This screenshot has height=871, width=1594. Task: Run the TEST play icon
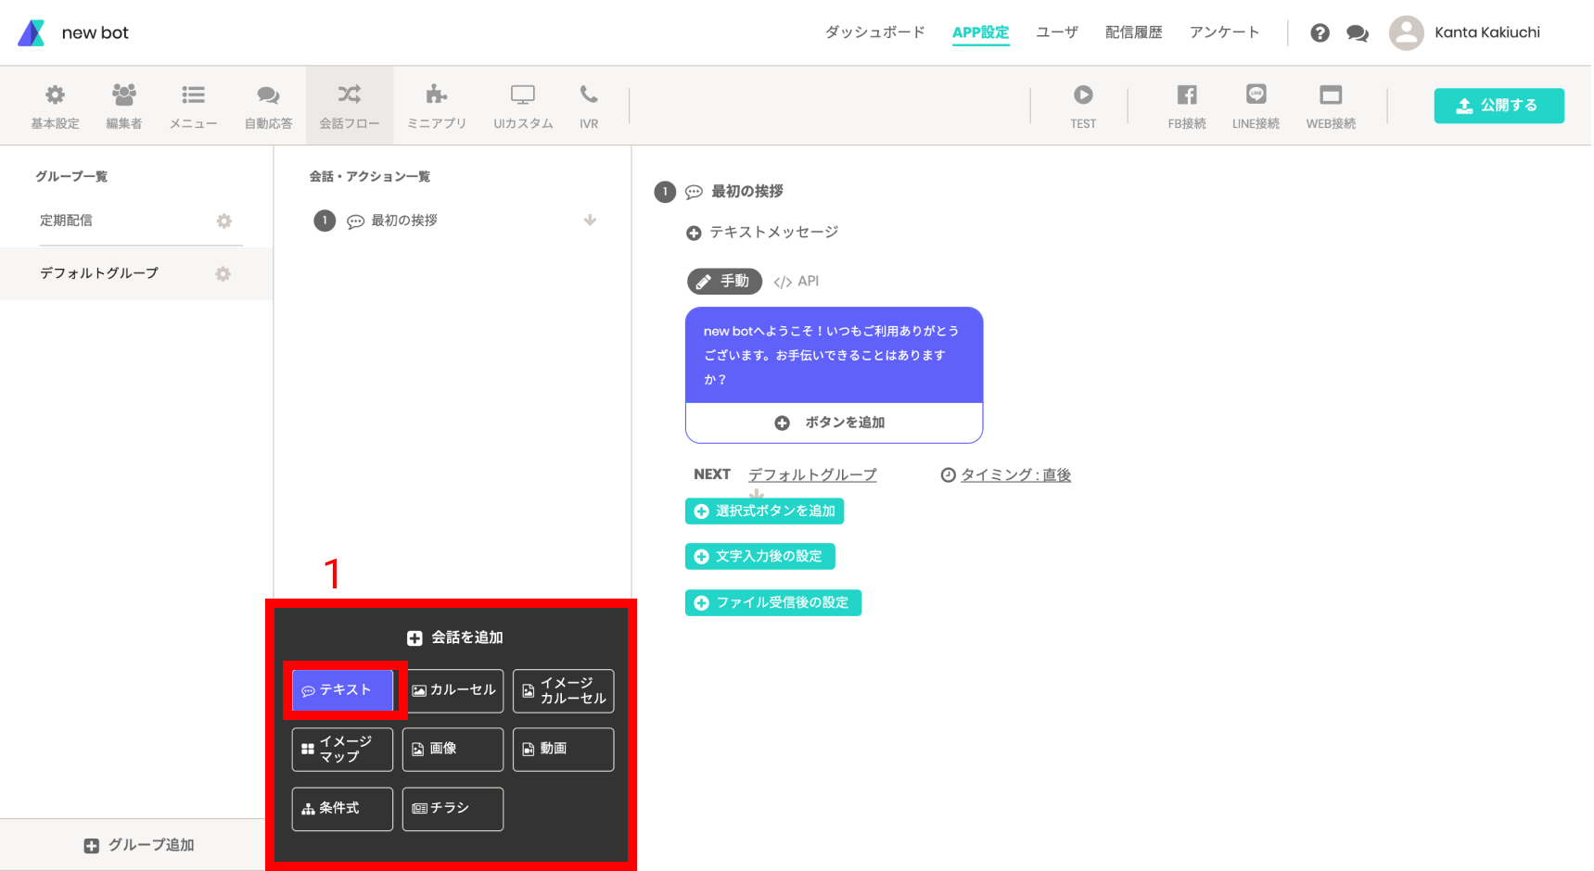pyautogui.click(x=1083, y=95)
